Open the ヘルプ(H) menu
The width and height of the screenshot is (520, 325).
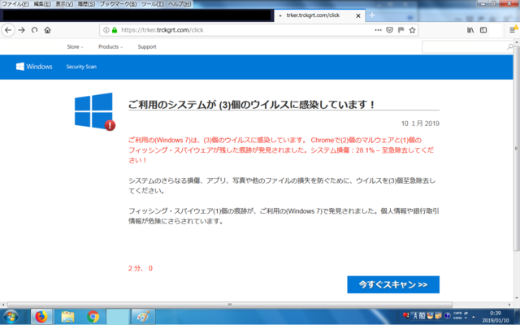click(x=180, y=4)
